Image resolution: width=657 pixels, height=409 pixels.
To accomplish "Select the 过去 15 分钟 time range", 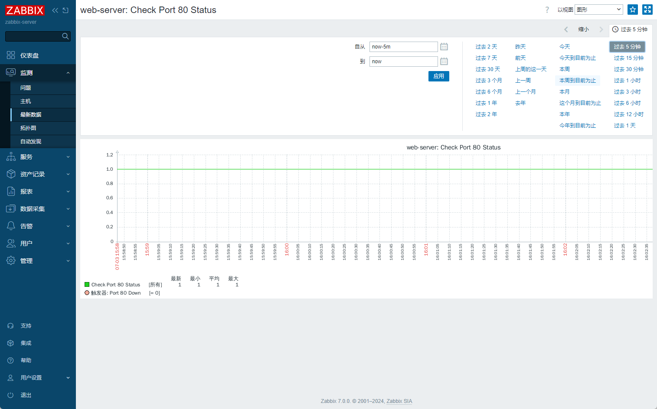I will (629, 58).
